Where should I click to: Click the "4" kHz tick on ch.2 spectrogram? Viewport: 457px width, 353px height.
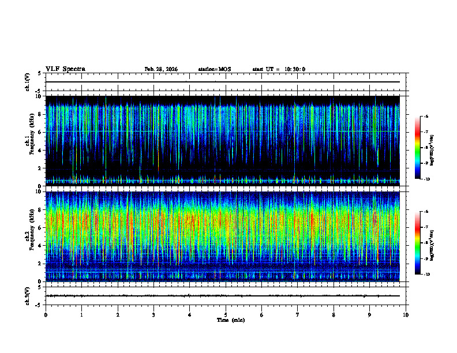point(41,246)
